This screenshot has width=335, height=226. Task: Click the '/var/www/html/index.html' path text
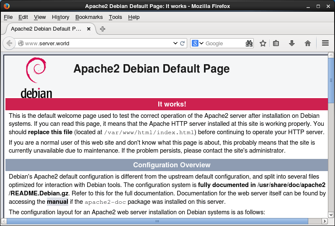click(149, 132)
